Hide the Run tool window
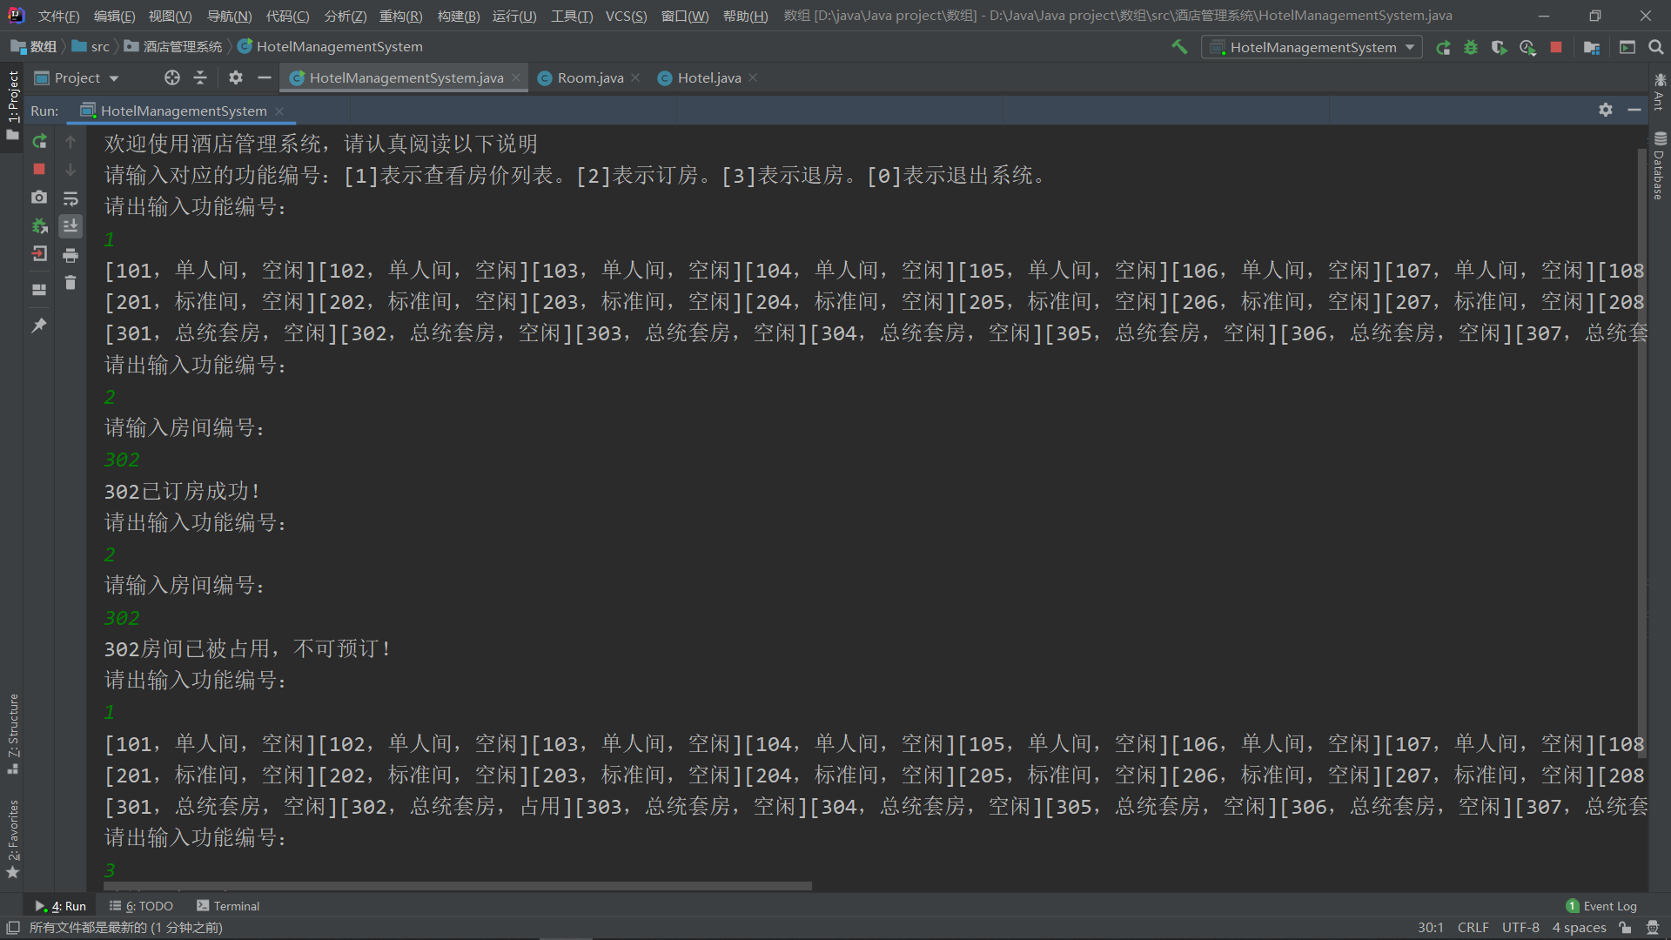 pyautogui.click(x=1634, y=110)
